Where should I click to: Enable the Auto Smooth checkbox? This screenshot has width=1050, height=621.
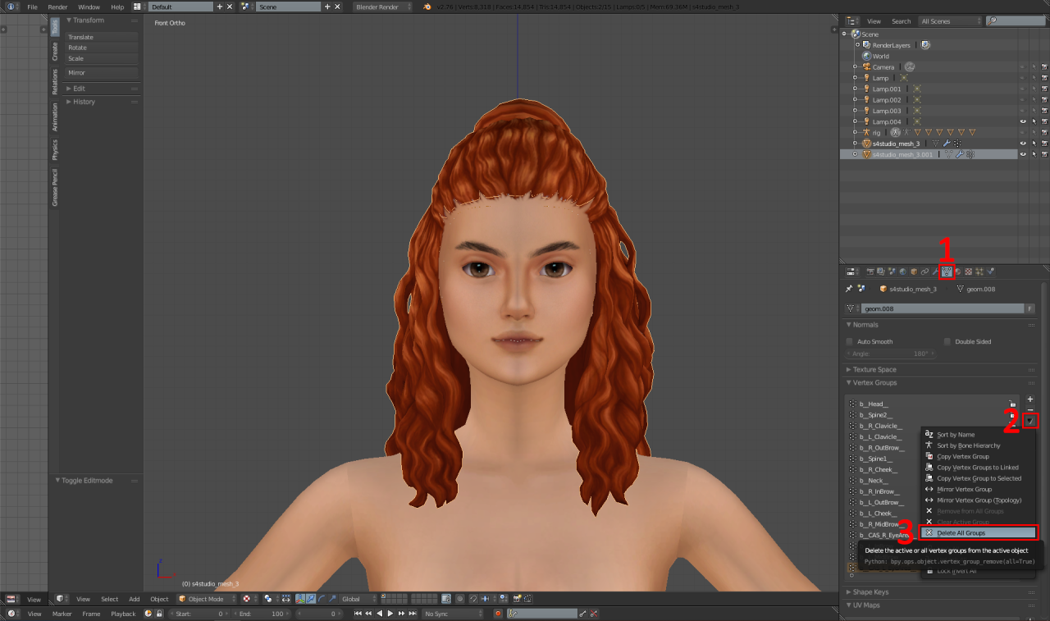pos(850,341)
